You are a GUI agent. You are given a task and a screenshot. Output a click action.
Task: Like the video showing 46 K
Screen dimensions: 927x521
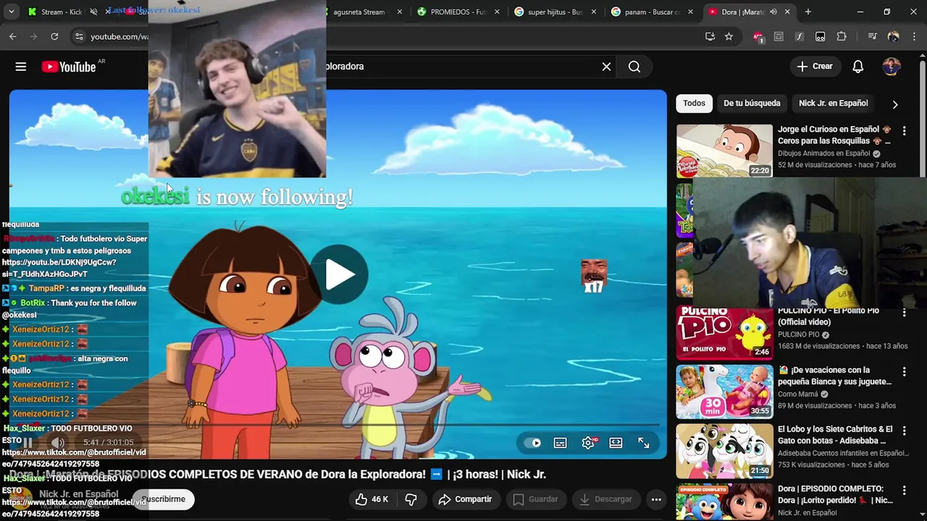coord(372,499)
